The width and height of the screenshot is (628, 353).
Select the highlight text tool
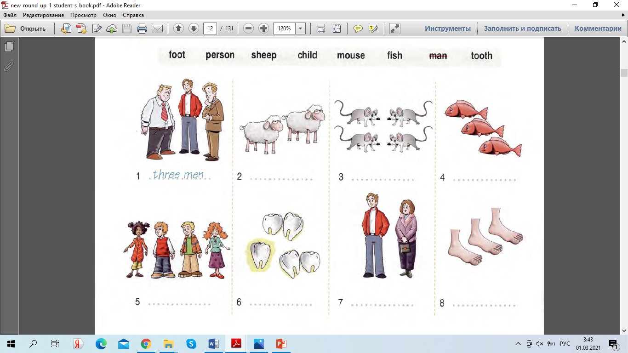click(373, 28)
